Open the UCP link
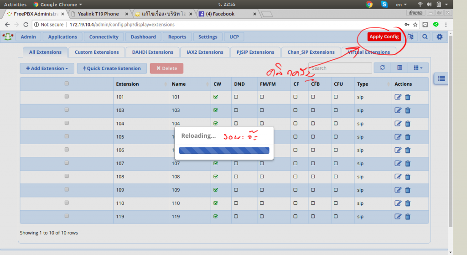Screen dimensions: 467x255 [x=234, y=36]
